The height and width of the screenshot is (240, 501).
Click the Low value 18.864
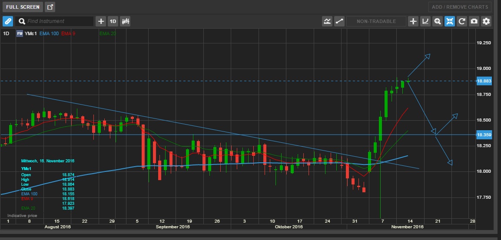click(68, 184)
